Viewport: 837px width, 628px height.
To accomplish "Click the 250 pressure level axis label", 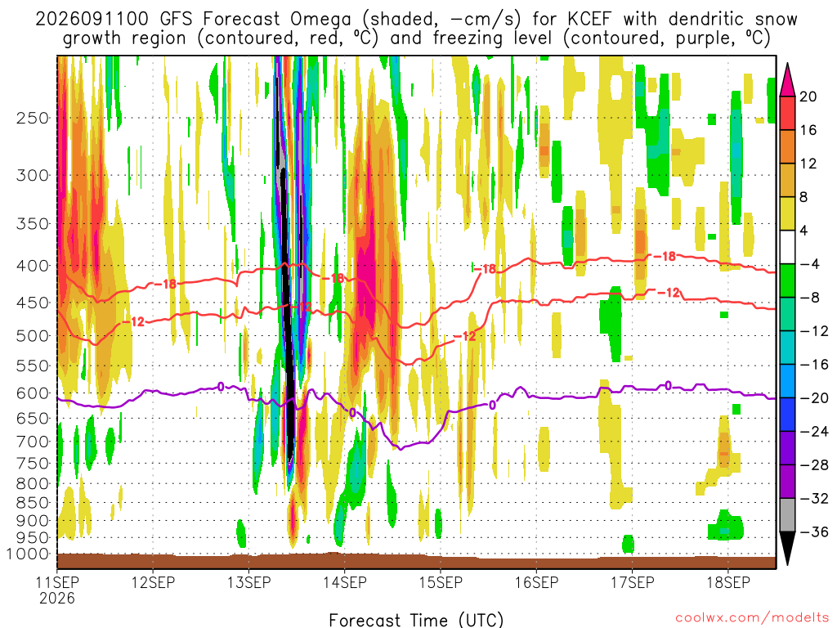I will [33, 118].
